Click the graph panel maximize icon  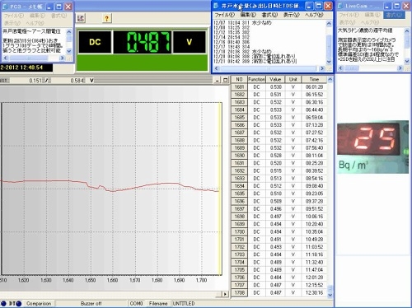[226, 80]
